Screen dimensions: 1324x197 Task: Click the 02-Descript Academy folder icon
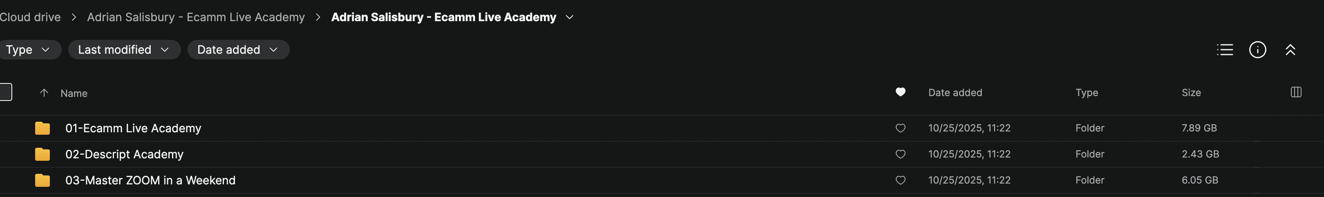(42, 154)
